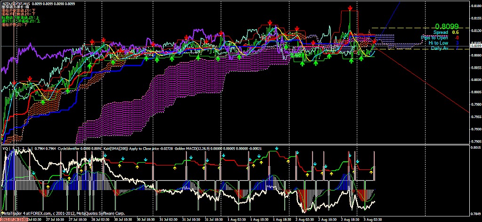Click the VQ indicator label
The height and width of the screenshot is (222, 482).
[x=6, y=148]
